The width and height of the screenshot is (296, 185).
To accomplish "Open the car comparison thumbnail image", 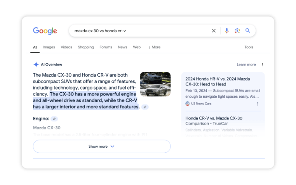I will (155, 84).
